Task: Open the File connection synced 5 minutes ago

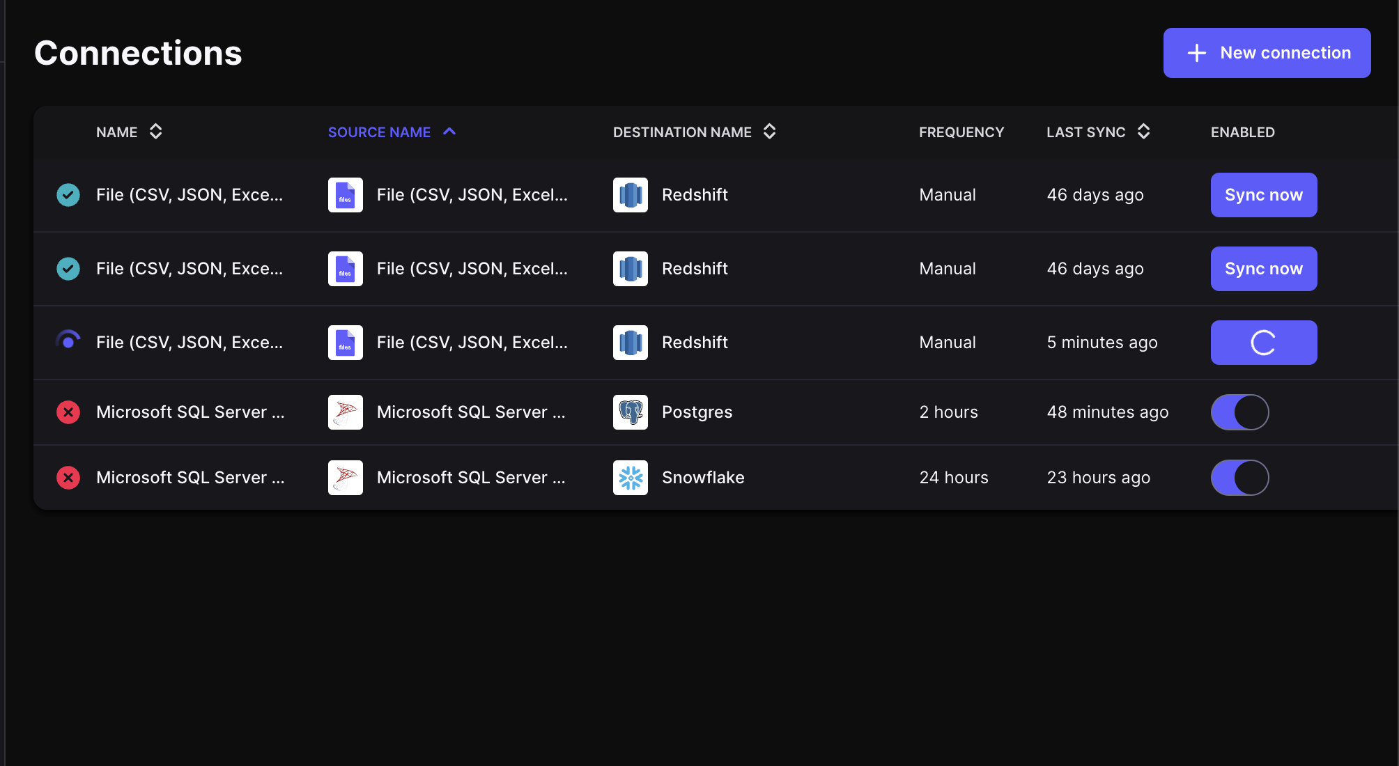Action: pos(190,343)
